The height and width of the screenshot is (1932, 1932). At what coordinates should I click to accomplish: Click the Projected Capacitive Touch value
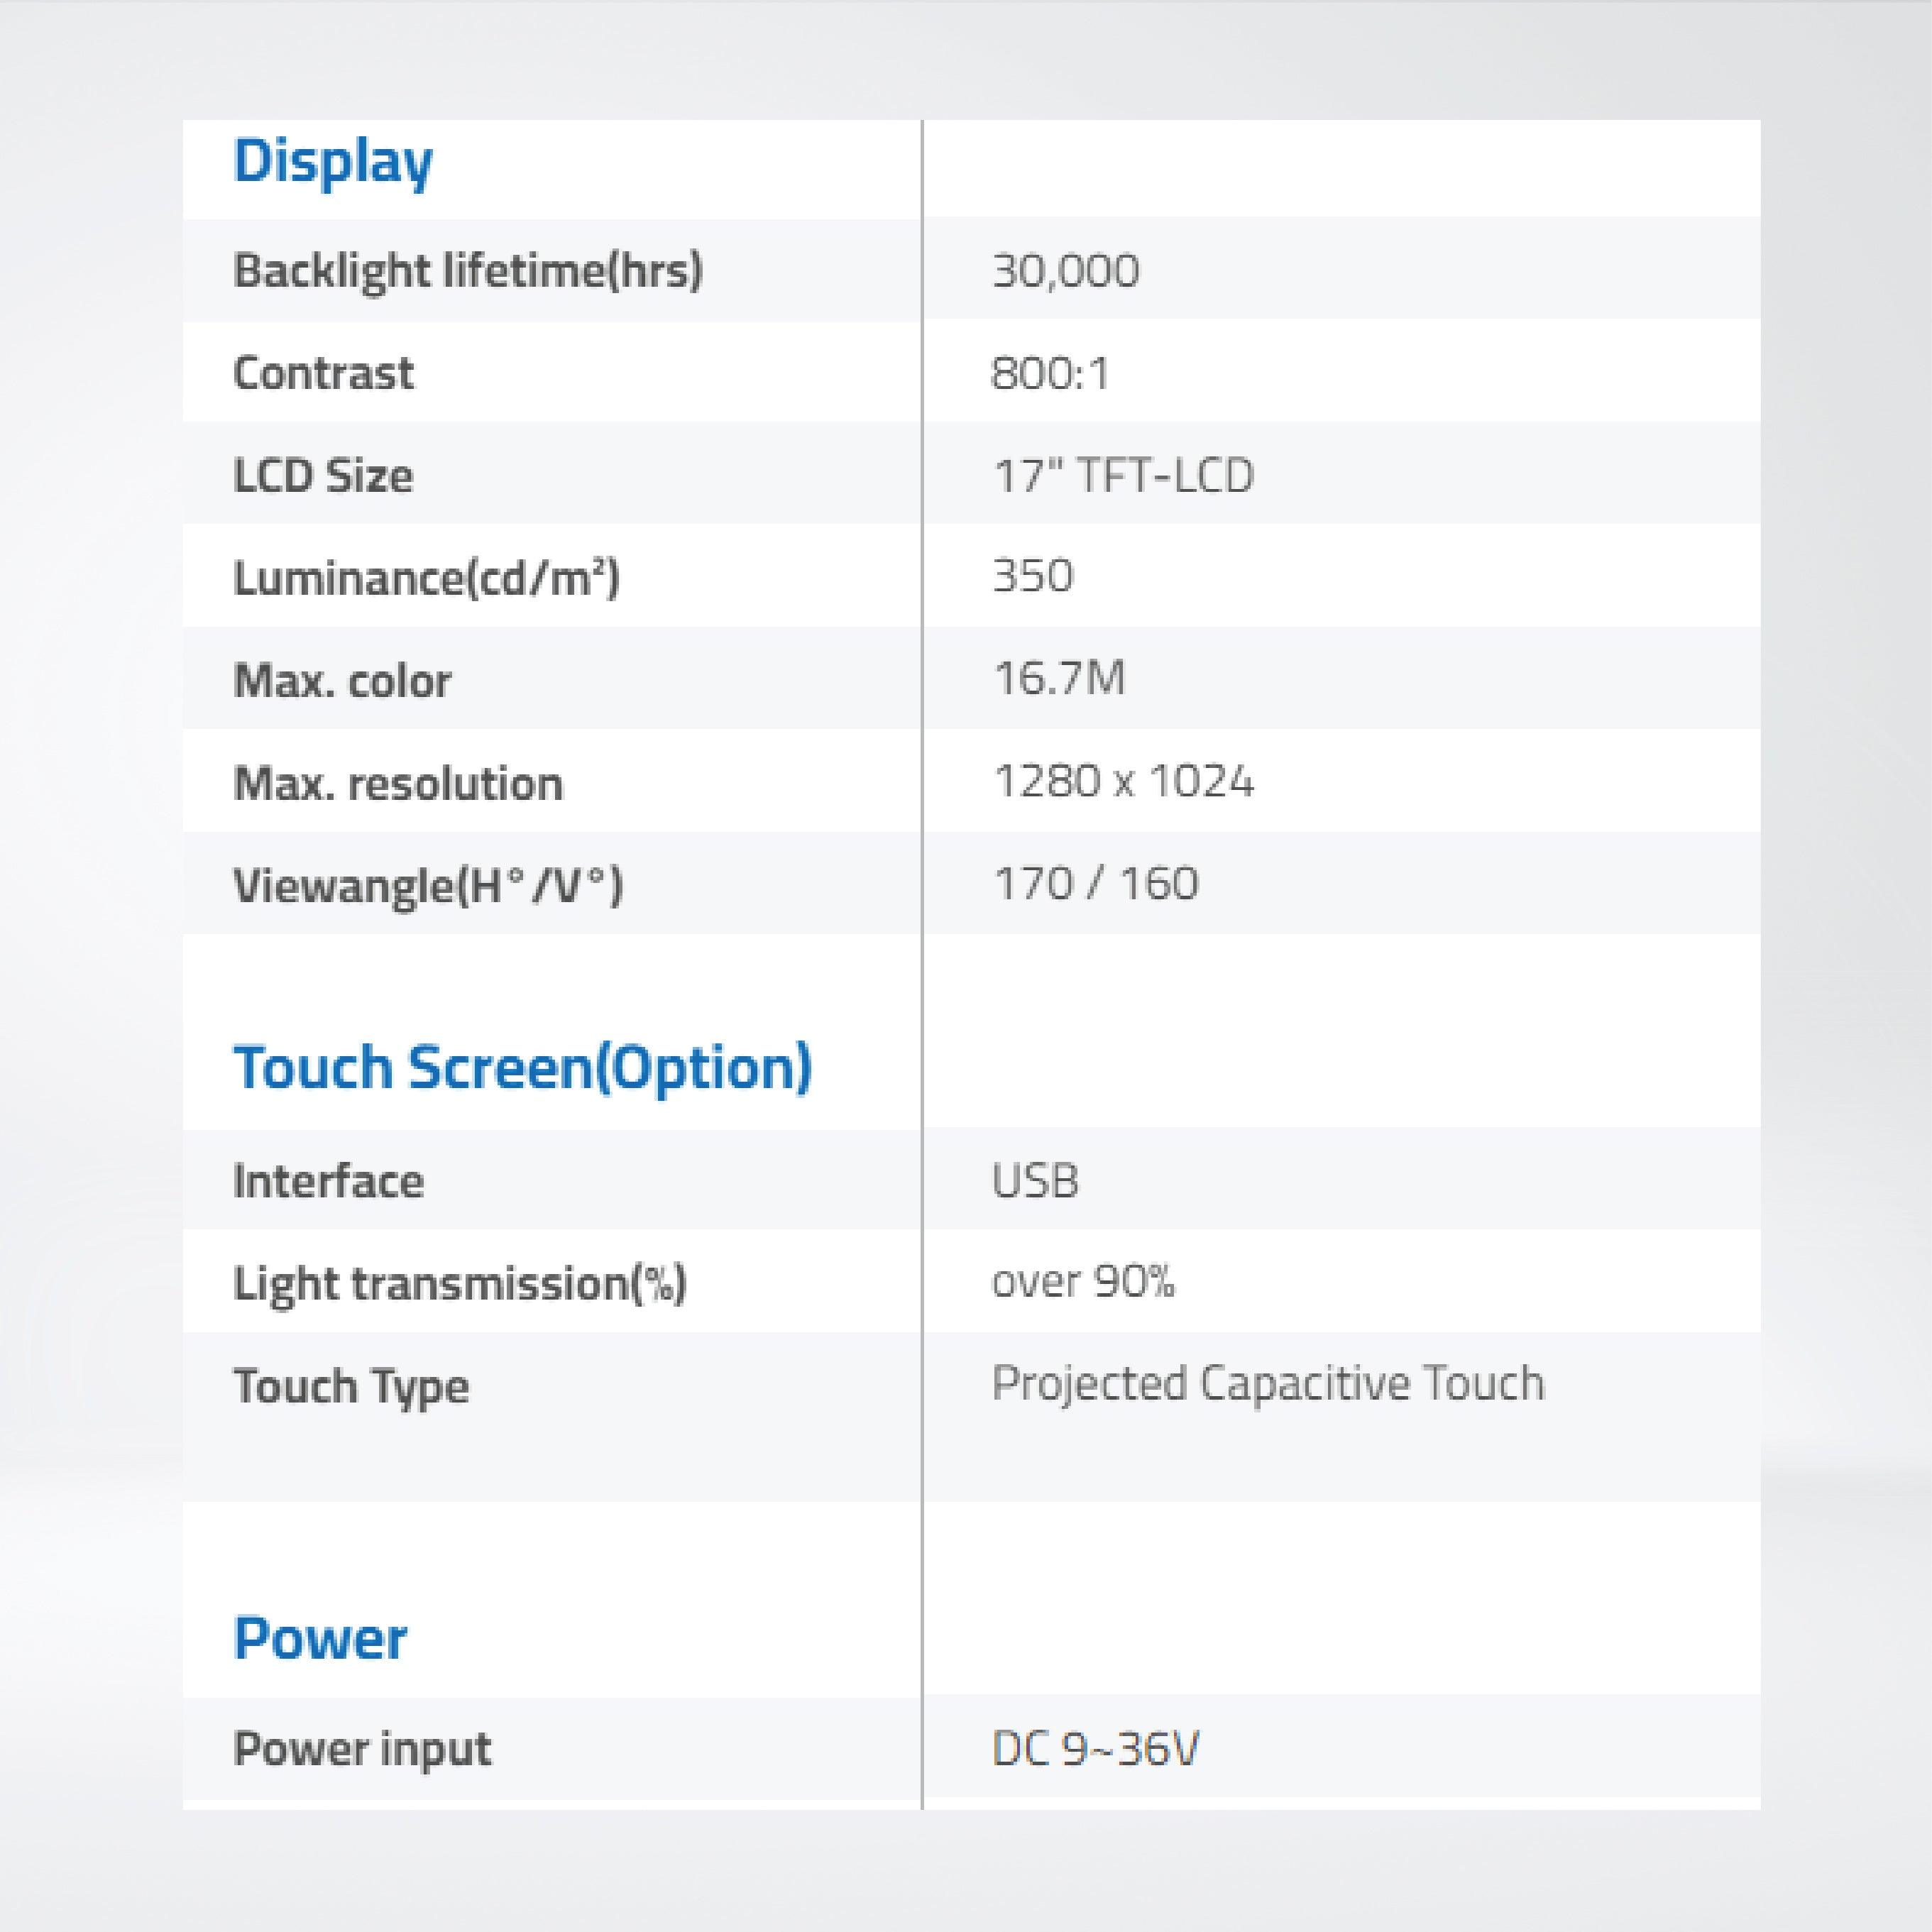pos(1268,1385)
